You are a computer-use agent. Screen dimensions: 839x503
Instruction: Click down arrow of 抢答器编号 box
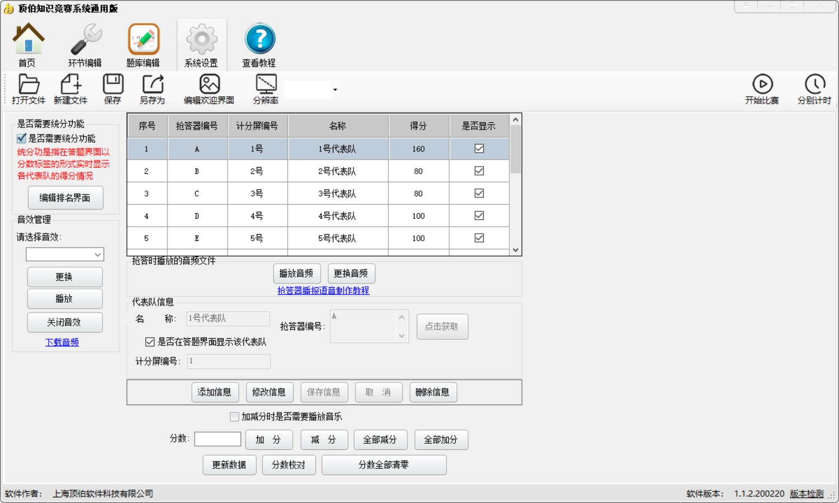pyautogui.click(x=401, y=335)
